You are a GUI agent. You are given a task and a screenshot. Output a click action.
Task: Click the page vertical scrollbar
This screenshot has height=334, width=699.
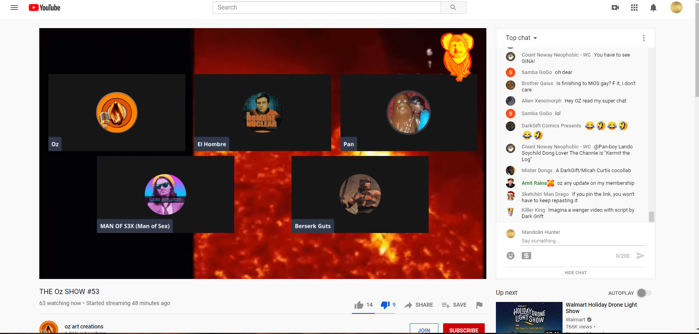pyautogui.click(x=697, y=49)
